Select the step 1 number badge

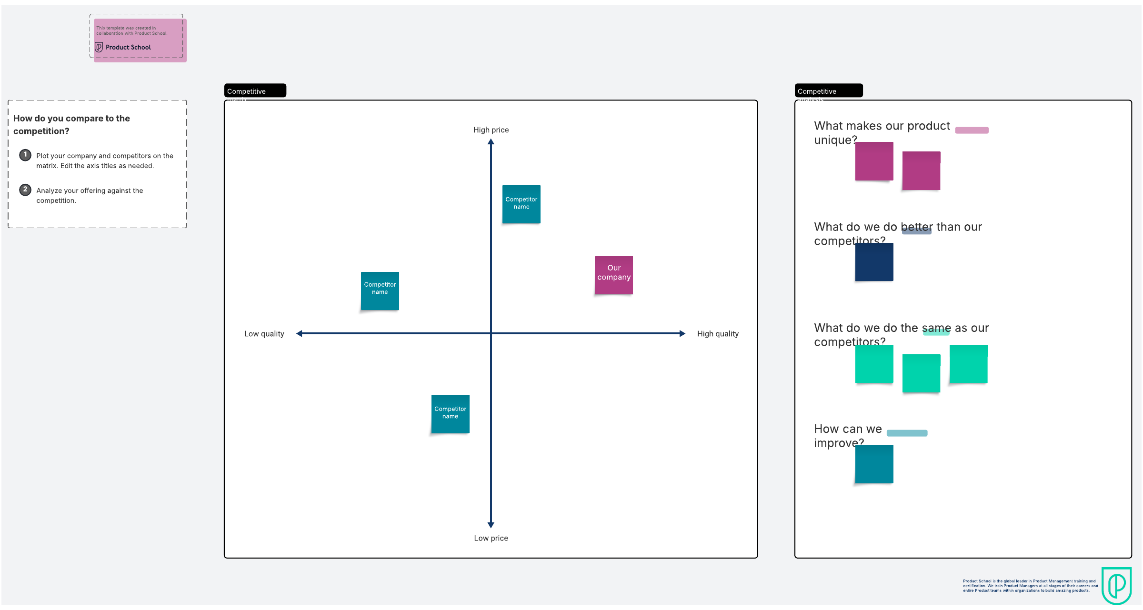[25, 155]
